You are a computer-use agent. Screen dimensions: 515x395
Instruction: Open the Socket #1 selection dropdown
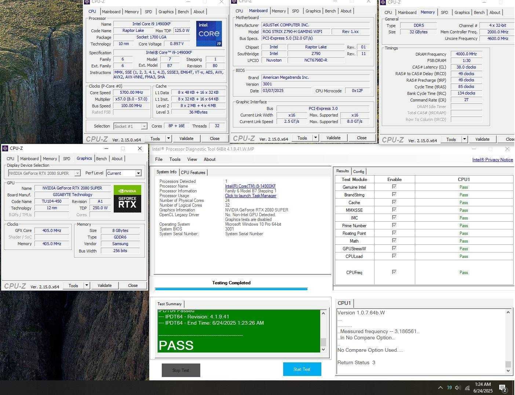point(130,126)
